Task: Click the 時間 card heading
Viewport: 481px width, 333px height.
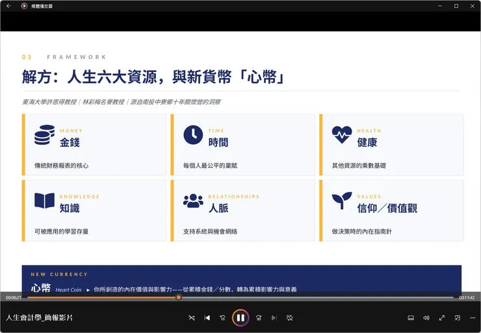Action: point(218,142)
